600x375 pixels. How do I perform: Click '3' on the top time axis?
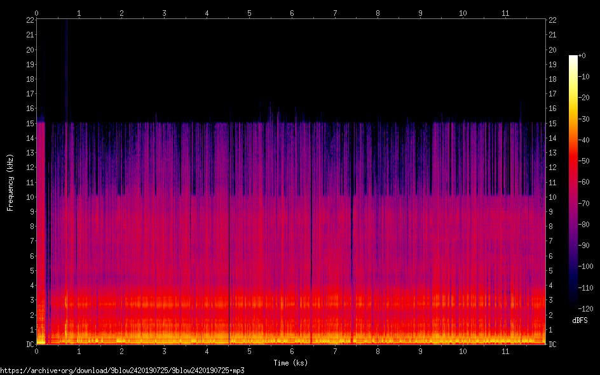click(x=165, y=13)
